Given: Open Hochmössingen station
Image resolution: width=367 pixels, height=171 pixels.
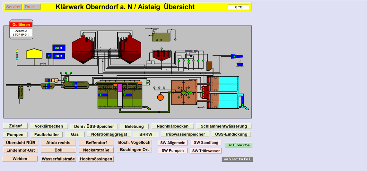Looking at the screenshot, I should pyautogui.click(x=96, y=159).
